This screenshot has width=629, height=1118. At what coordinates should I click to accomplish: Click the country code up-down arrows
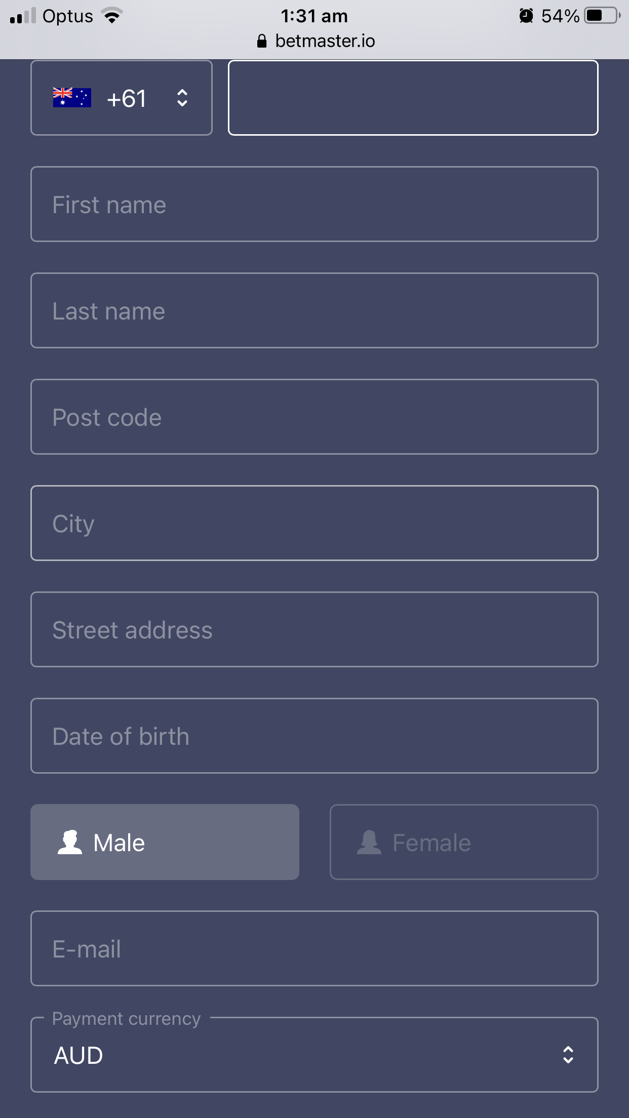(x=182, y=98)
